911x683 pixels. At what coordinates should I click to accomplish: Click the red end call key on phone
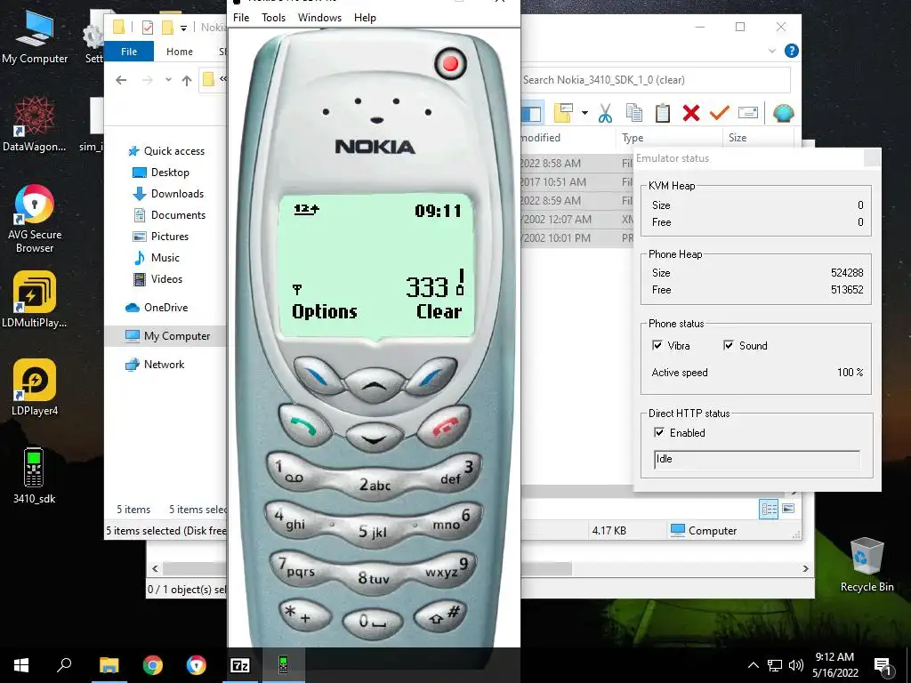click(444, 427)
